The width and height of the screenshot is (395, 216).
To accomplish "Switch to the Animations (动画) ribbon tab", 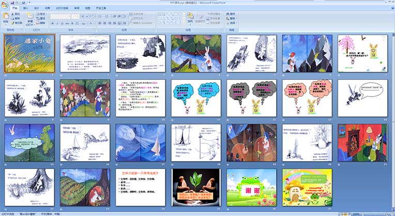I will [48, 8].
